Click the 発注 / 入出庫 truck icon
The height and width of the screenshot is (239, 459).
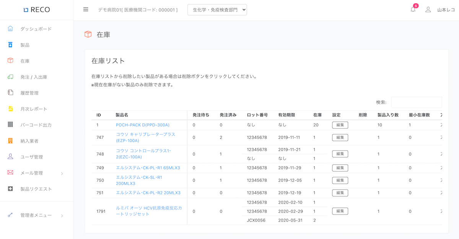coord(10,77)
